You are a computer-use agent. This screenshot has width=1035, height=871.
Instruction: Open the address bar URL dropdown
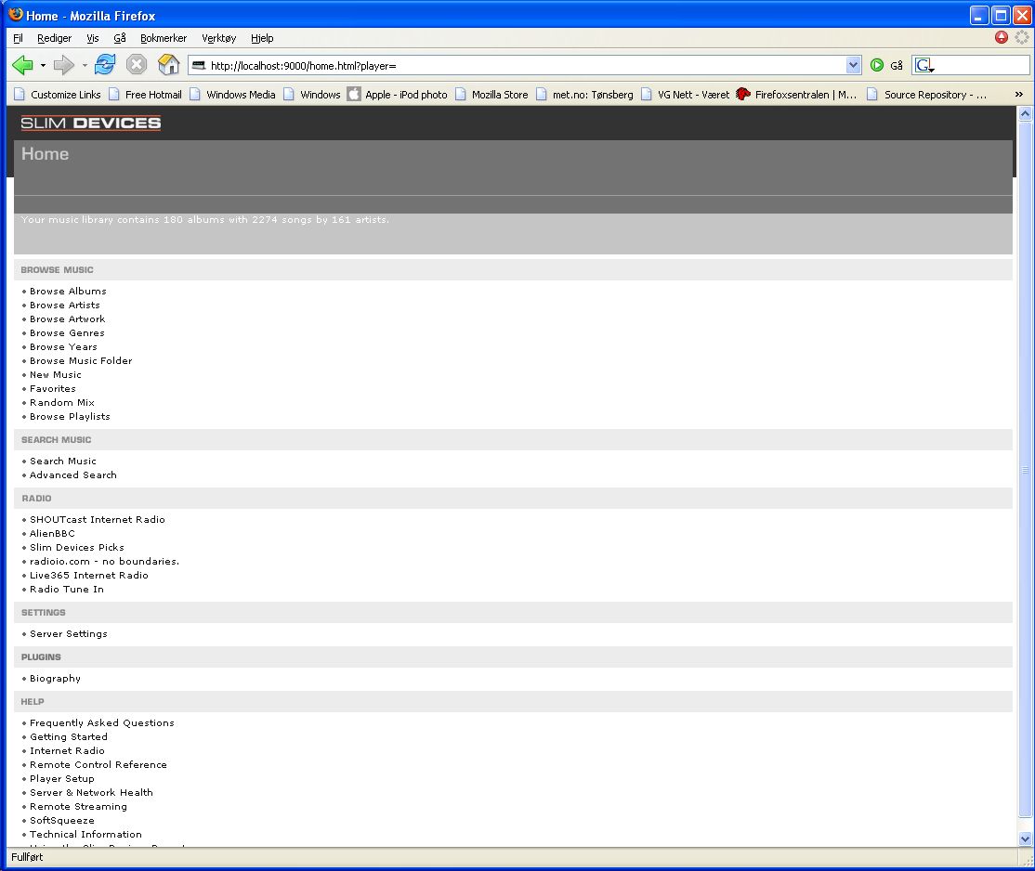(854, 66)
